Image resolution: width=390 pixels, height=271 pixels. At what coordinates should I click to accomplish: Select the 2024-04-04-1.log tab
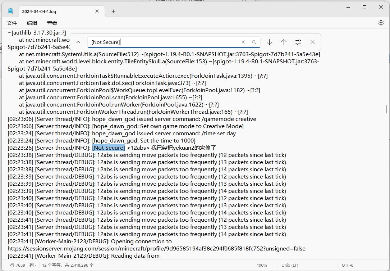[x=54, y=11]
